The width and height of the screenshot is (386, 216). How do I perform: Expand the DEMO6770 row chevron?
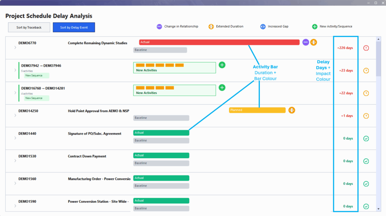click(x=15, y=47)
